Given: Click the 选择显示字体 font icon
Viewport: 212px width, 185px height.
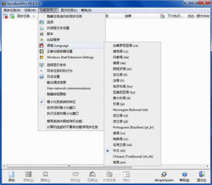Looking at the screenshot, I should click(42, 65).
